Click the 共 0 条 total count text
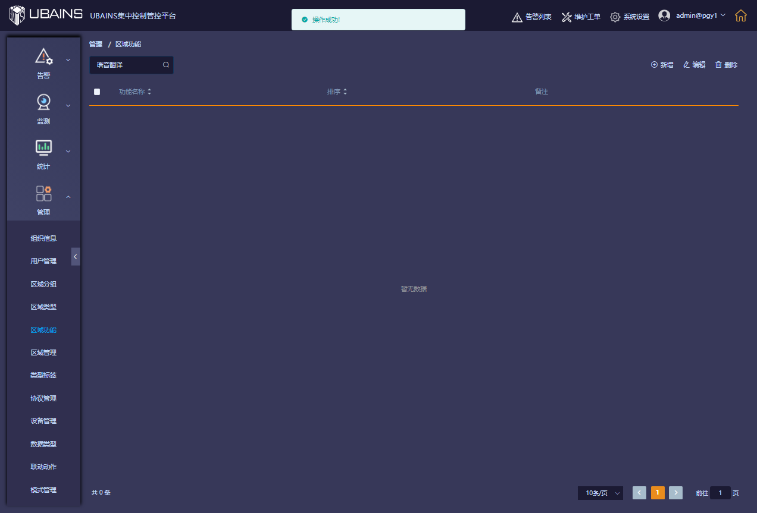The width and height of the screenshot is (757, 513). 101,493
